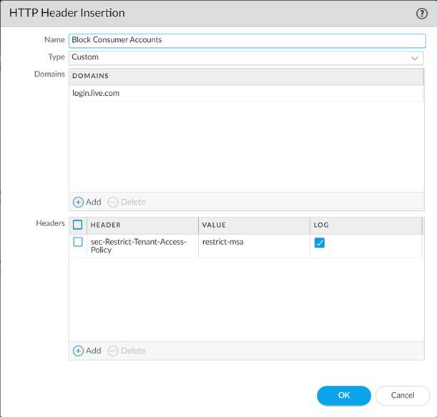Viewport: 437px width, 417px height.
Task: Click the DOMAINS column header
Action: click(x=246, y=76)
